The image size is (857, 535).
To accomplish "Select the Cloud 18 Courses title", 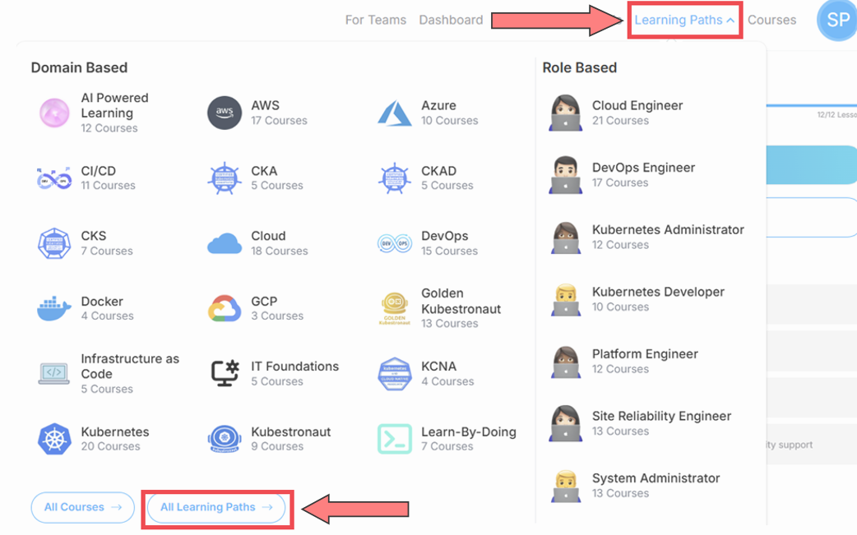I will tap(268, 236).
